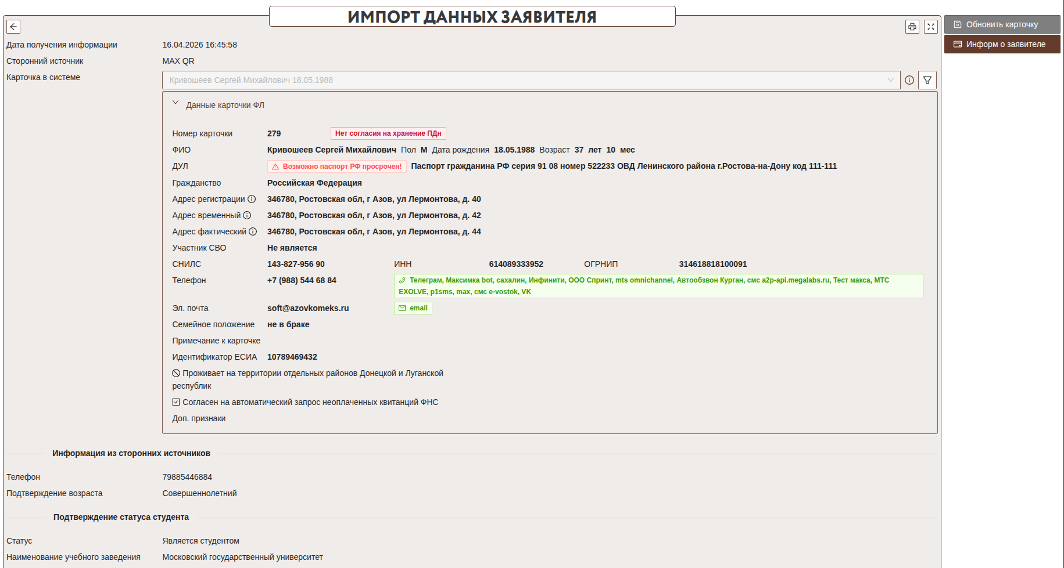Click info icon beside Адрес фактический

coord(253,231)
